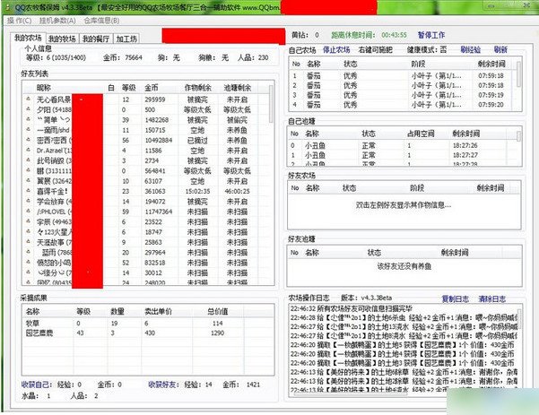This screenshot has width=539, height=415.
Task: Open the 加工坊 tab
Action: [x=126, y=39]
